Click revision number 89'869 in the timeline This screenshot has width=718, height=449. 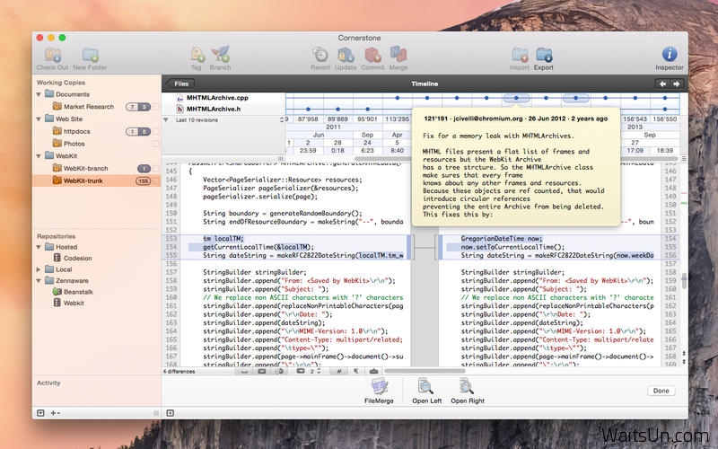[x=337, y=119]
